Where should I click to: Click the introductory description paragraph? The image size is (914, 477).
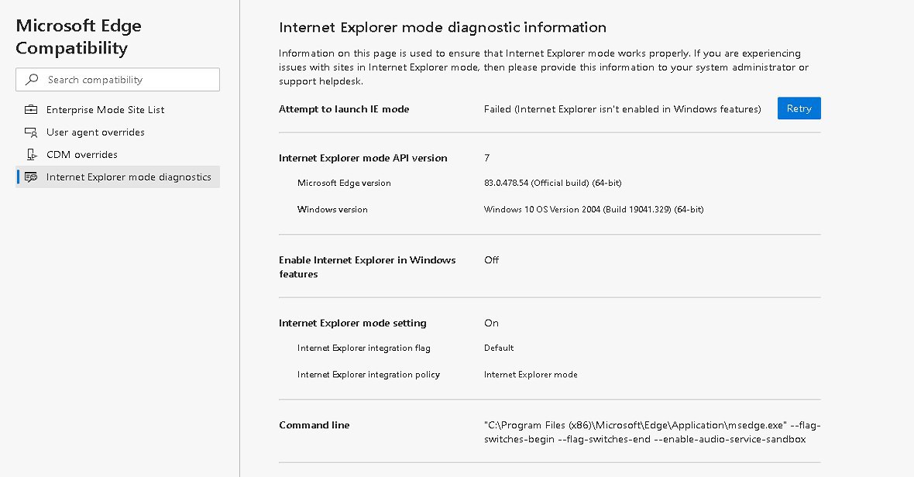click(x=544, y=67)
